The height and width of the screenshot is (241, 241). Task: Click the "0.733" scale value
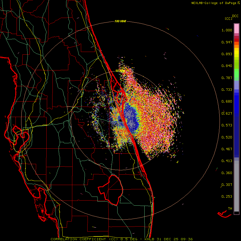coord(227,90)
